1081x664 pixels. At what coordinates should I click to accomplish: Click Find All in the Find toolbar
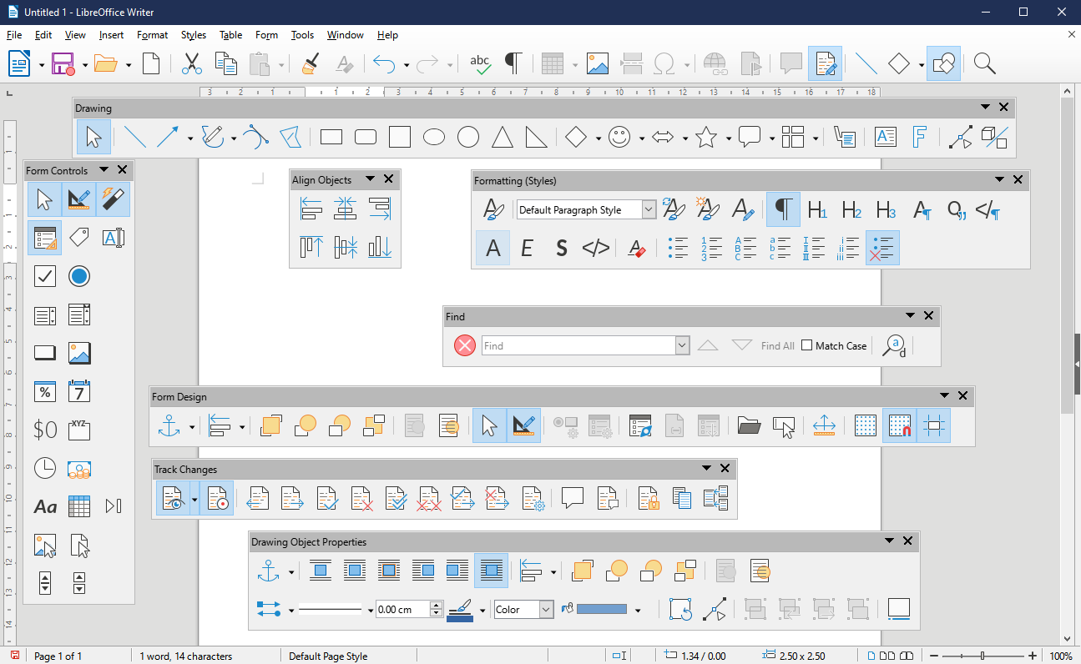777,345
